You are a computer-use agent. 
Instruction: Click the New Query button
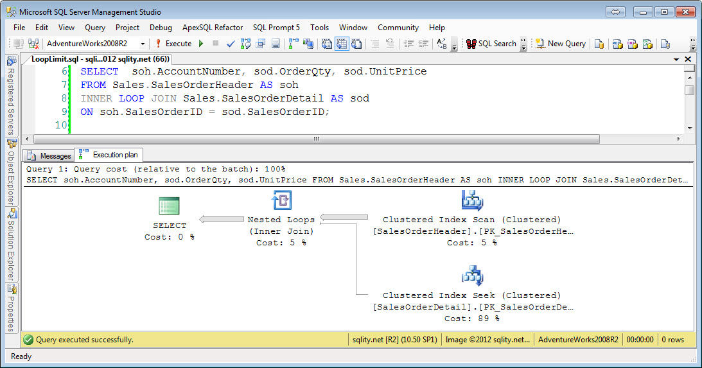tap(561, 44)
